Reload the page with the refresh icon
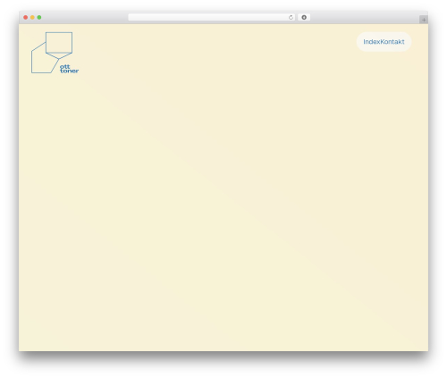 point(291,18)
